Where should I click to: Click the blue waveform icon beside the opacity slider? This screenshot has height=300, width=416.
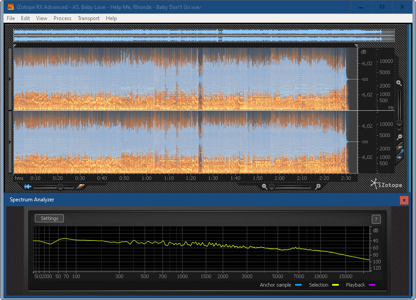tap(28, 187)
